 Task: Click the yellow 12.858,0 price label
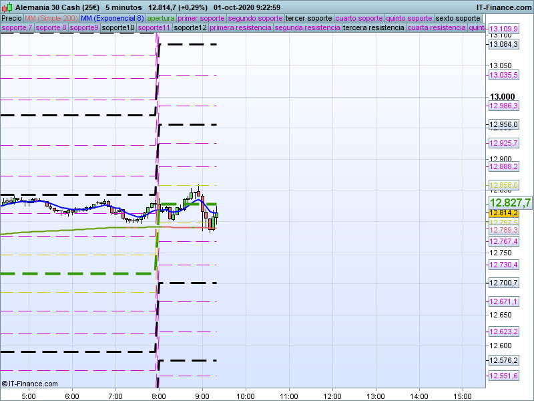click(x=504, y=186)
